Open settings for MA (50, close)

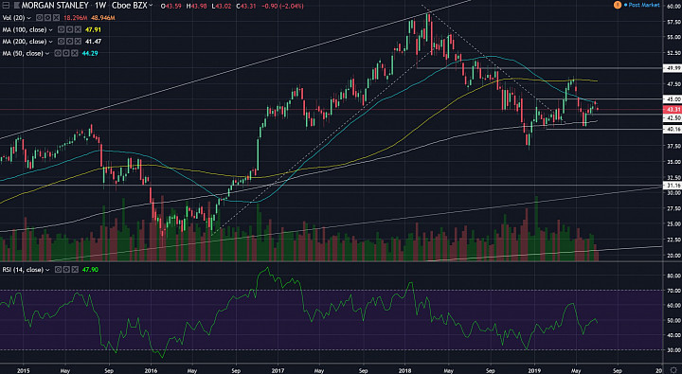[66, 53]
